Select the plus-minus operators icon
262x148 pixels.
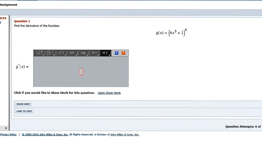click(94, 53)
